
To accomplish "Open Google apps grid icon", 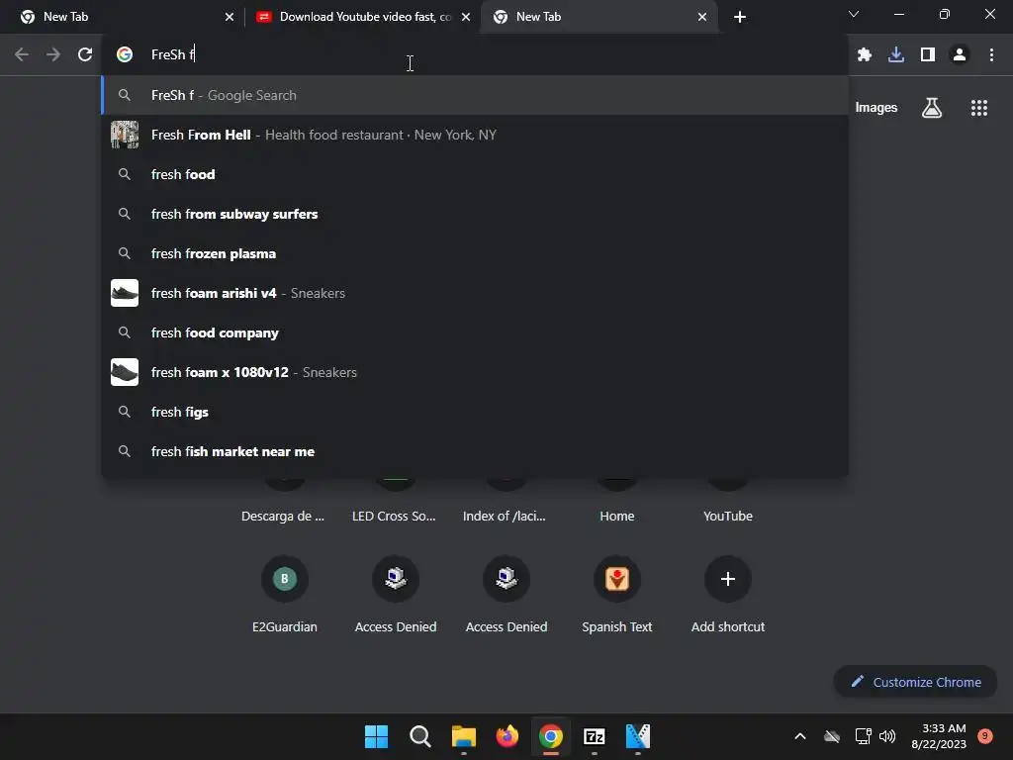I will pos(978,108).
